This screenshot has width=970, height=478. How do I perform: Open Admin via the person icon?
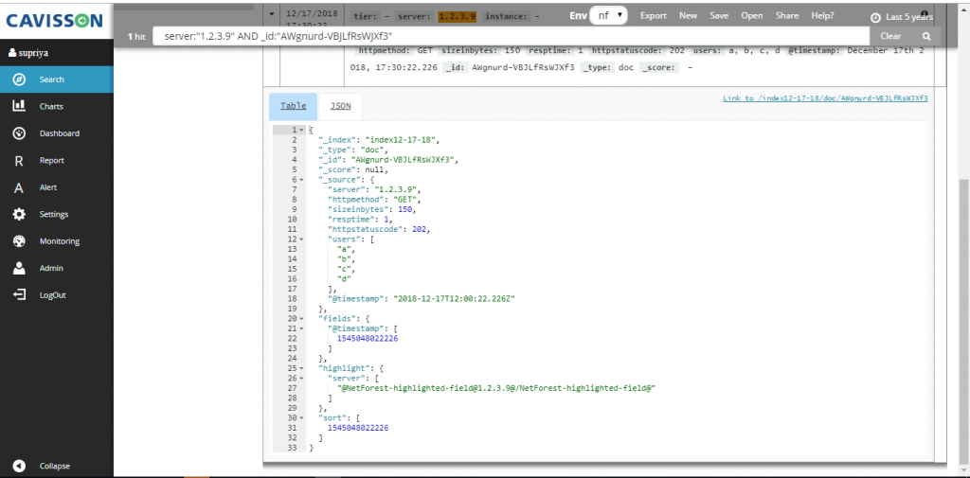tap(19, 268)
